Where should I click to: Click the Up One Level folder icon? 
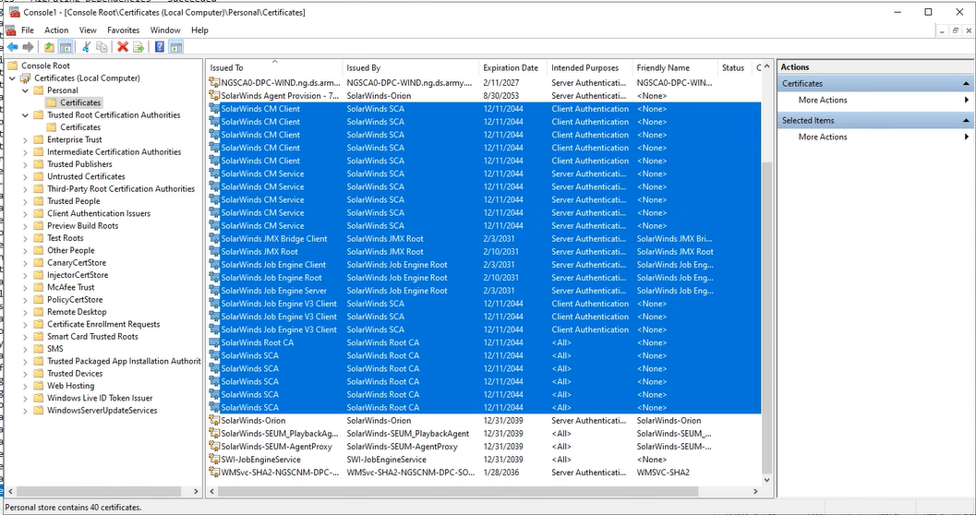49,47
